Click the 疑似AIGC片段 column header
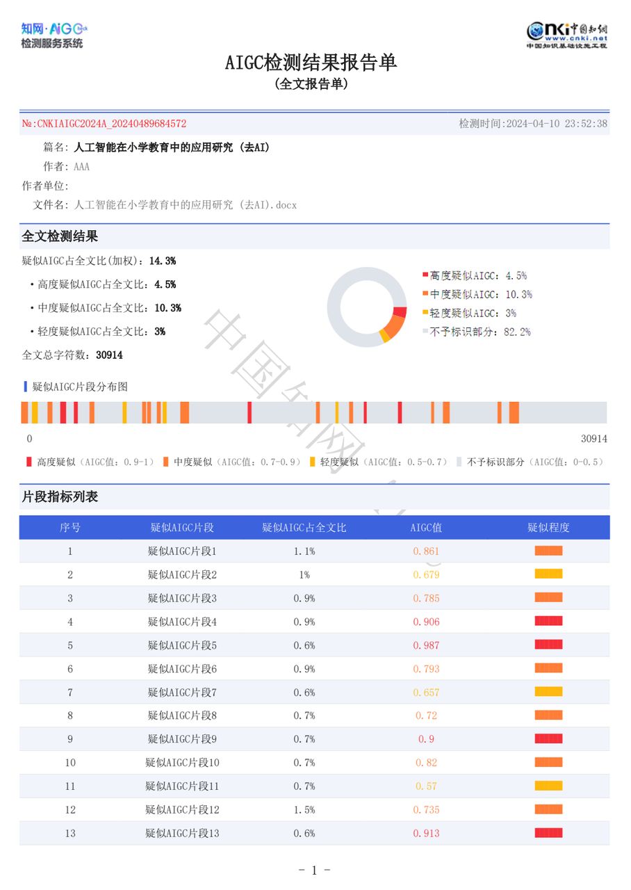The height and width of the screenshot is (890, 631). 182,528
